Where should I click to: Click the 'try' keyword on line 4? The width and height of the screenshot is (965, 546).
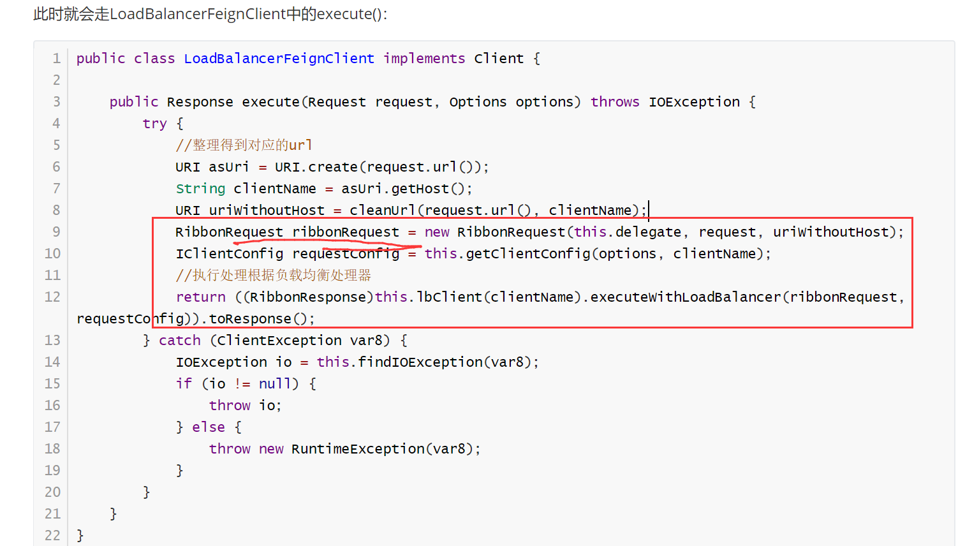(154, 124)
